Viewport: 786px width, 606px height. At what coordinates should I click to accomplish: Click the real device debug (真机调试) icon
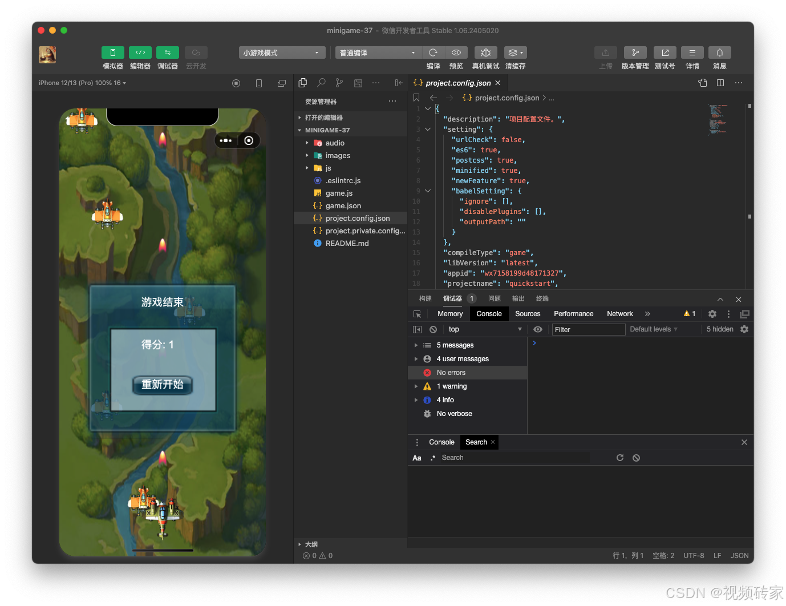coord(486,52)
